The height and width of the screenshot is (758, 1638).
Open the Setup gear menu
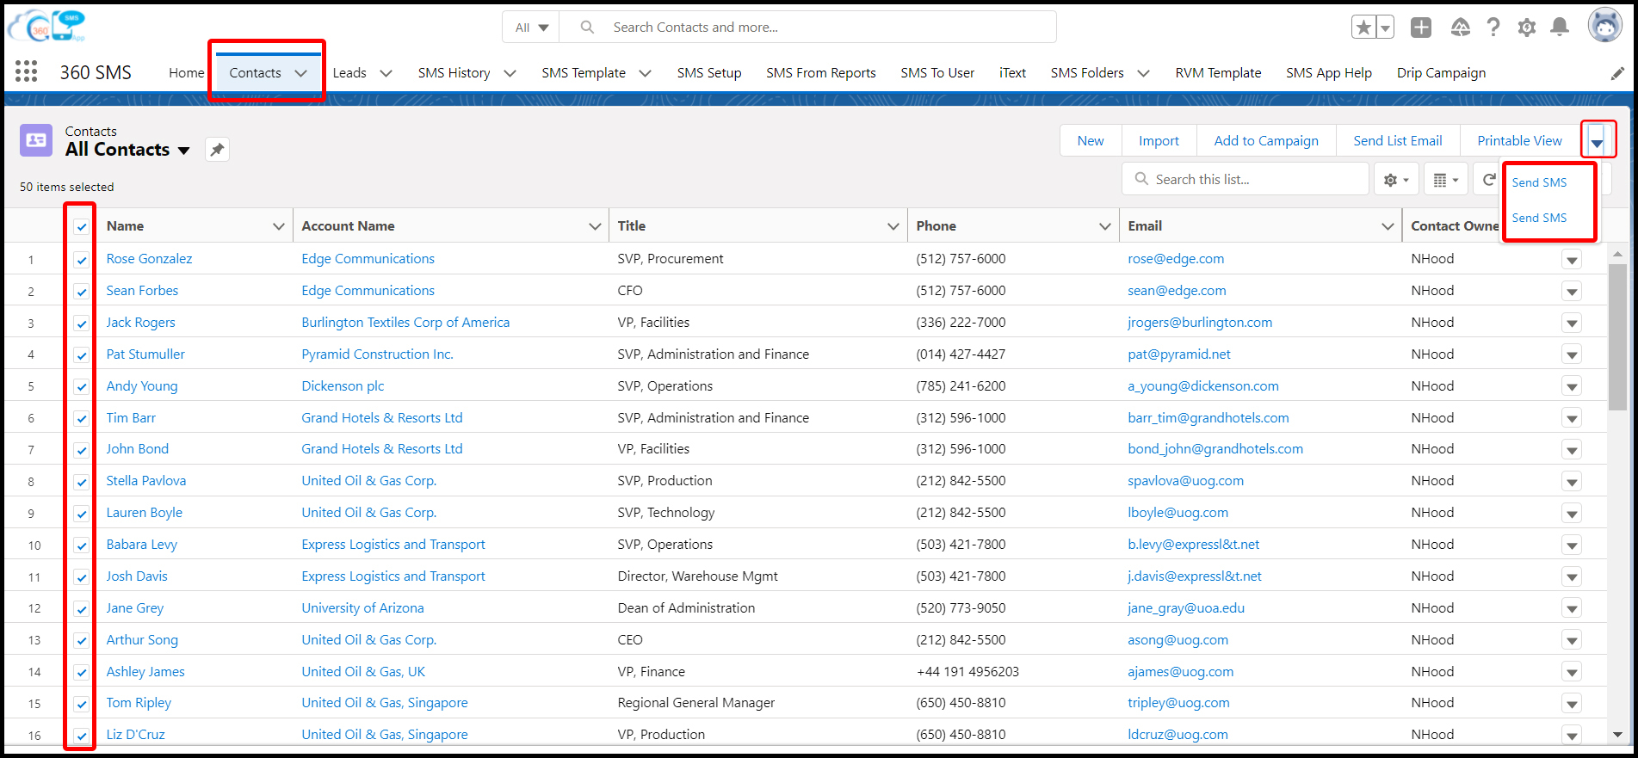[1527, 28]
